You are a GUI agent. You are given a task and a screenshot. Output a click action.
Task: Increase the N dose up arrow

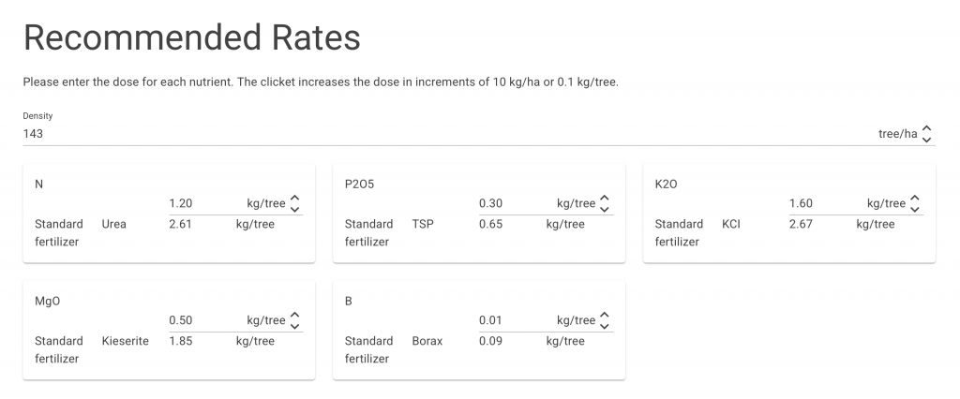pyautogui.click(x=295, y=199)
